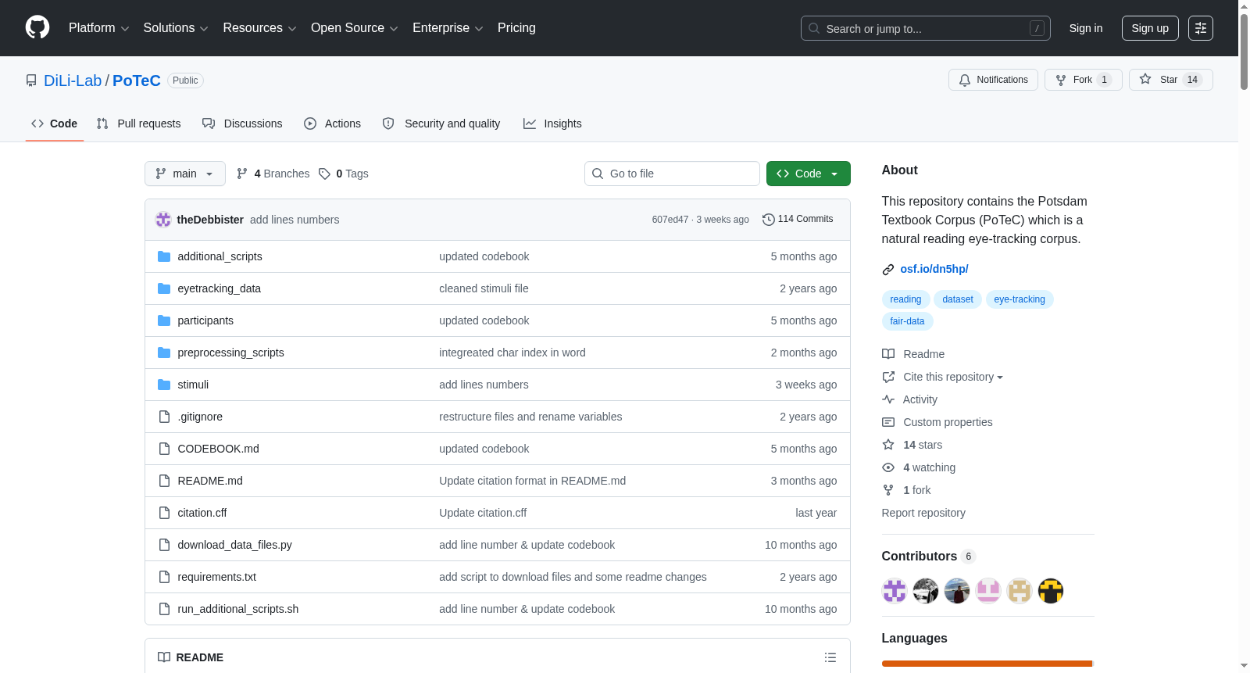Screen dimensions: 1250x673
Task: Click the fourth contributor avatar
Action: (988, 591)
